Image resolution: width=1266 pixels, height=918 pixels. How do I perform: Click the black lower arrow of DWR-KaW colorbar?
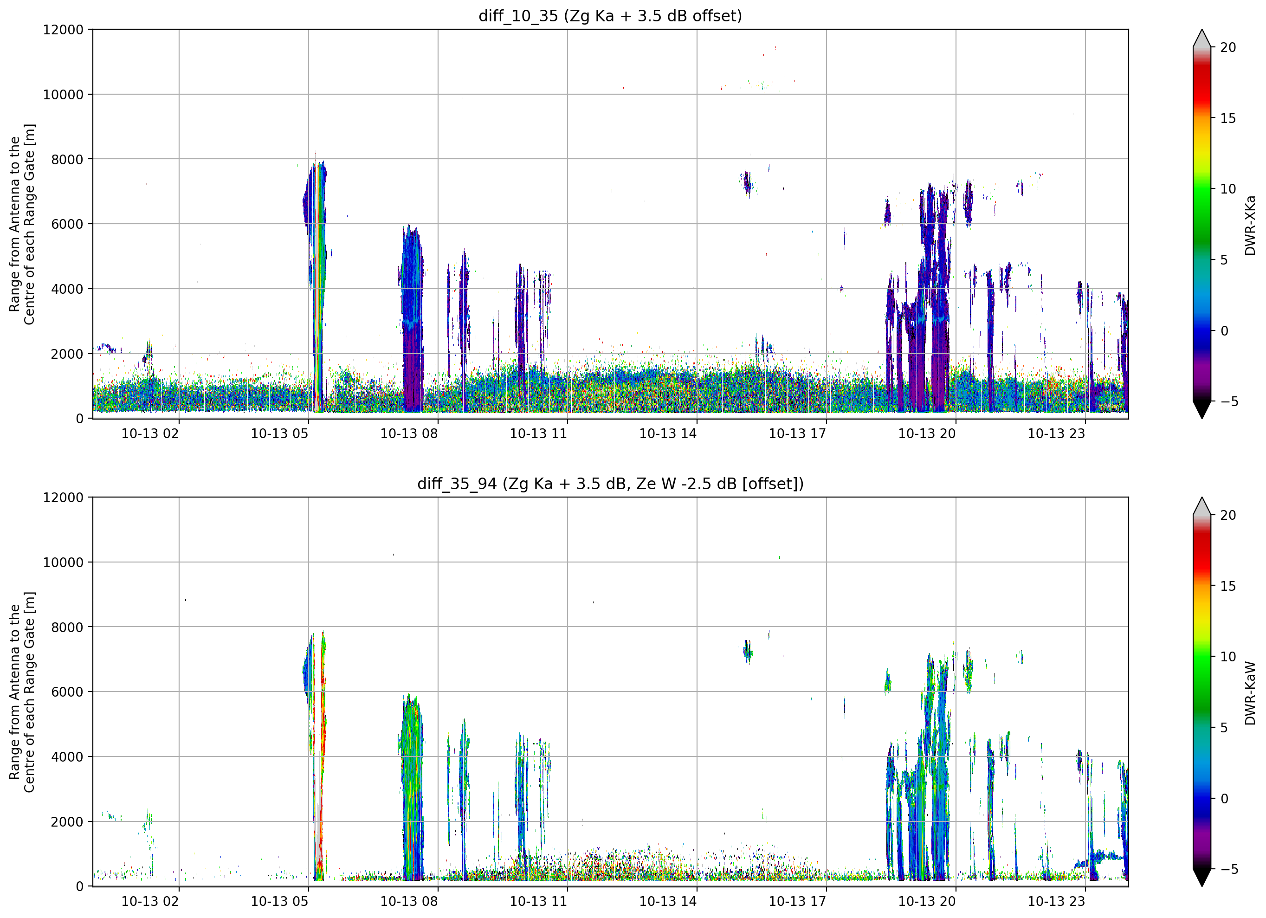coord(1202,877)
